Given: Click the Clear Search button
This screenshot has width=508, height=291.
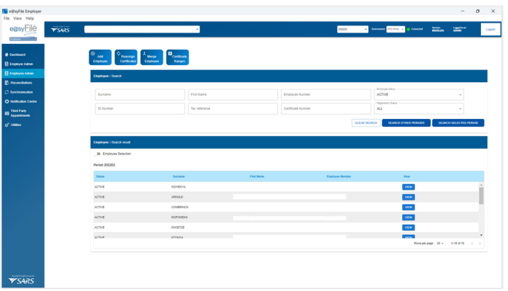Looking at the screenshot, I should click(x=365, y=122).
